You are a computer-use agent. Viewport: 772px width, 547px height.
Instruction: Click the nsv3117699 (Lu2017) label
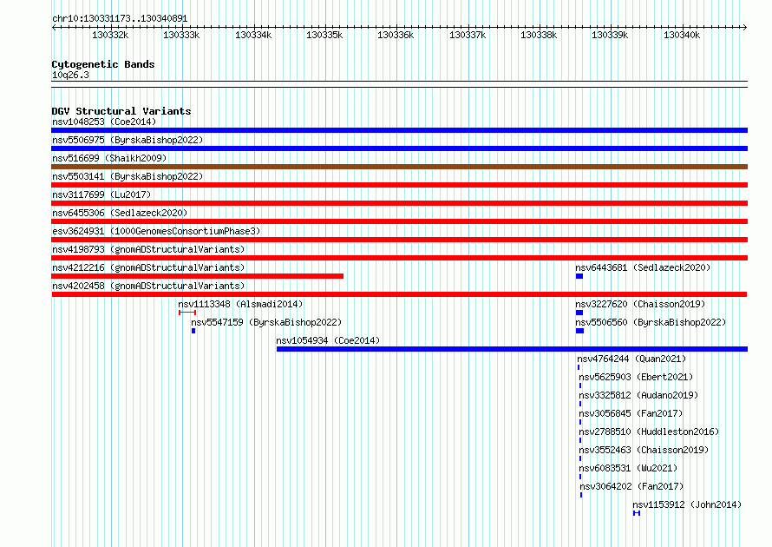click(x=101, y=194)
